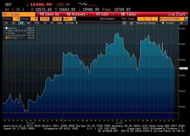The width and height of the screenshot is (190, 136).
Task: Click the Period value field showing 30
Action: (x=16, y=19)
